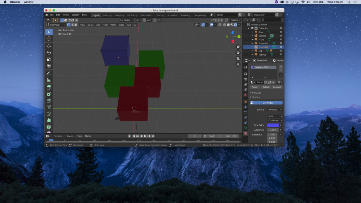Screen dimensions: 361x203
Task: Toggle X-ray view in viewport header
Action: click(220, 25)
